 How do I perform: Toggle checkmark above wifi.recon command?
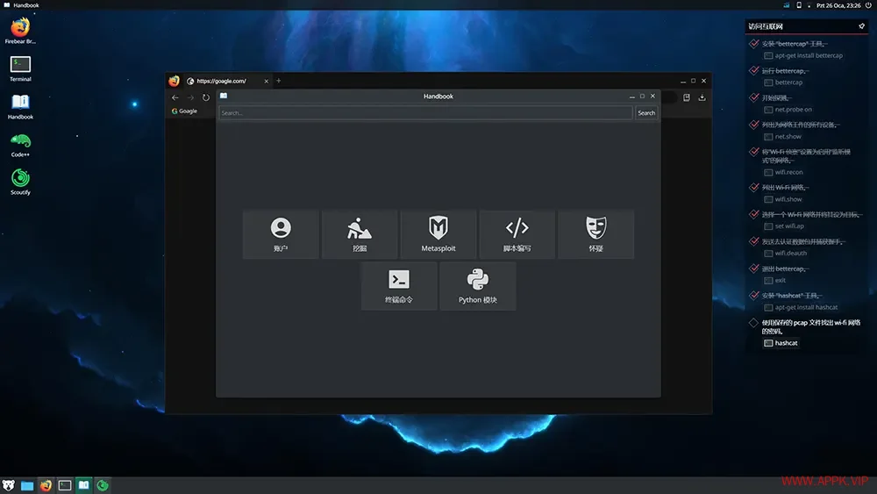(754, 152)
